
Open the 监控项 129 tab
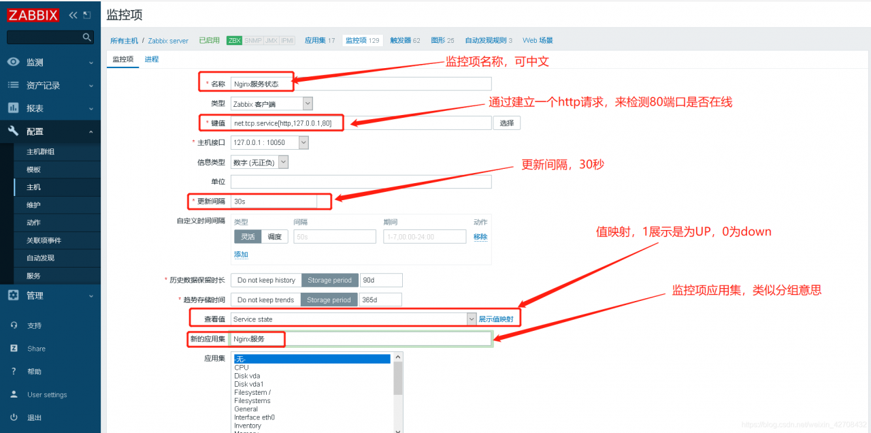[362, 41]
